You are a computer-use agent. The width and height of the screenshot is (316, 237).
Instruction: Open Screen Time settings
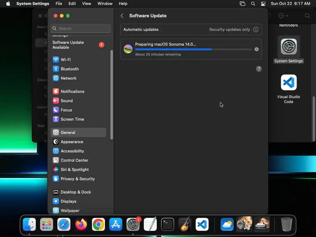click(78, 119)
